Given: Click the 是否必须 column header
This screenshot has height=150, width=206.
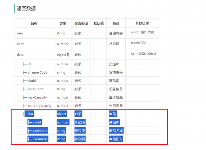Looking at the screenshot, I should pyautogui.click(x=81, y=23).
